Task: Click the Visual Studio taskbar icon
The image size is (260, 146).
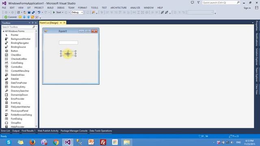Action: click(68, 142)
